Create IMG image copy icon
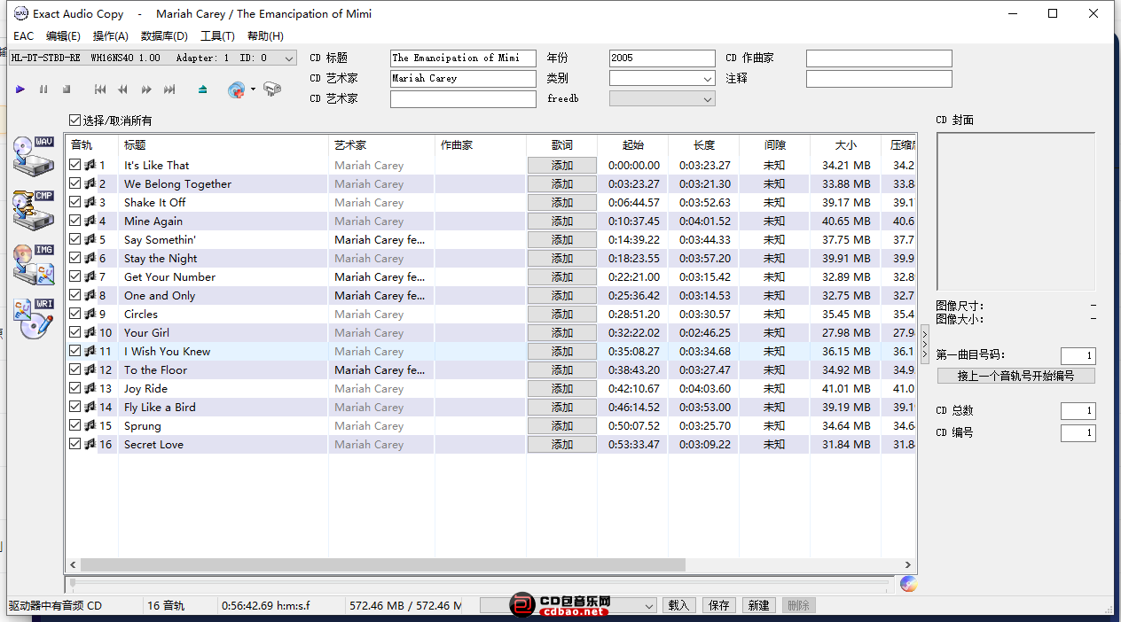The image size is (1121, 622). pyautogui.click(x=34, y=265)
